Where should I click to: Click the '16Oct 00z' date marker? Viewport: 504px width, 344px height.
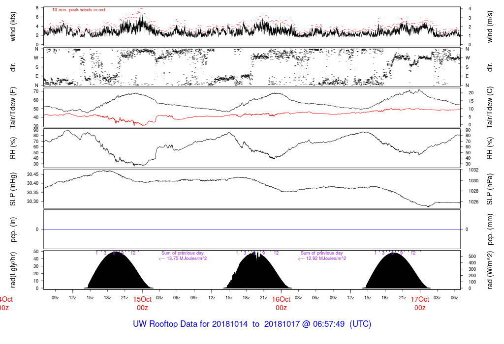tap(281, 304)
